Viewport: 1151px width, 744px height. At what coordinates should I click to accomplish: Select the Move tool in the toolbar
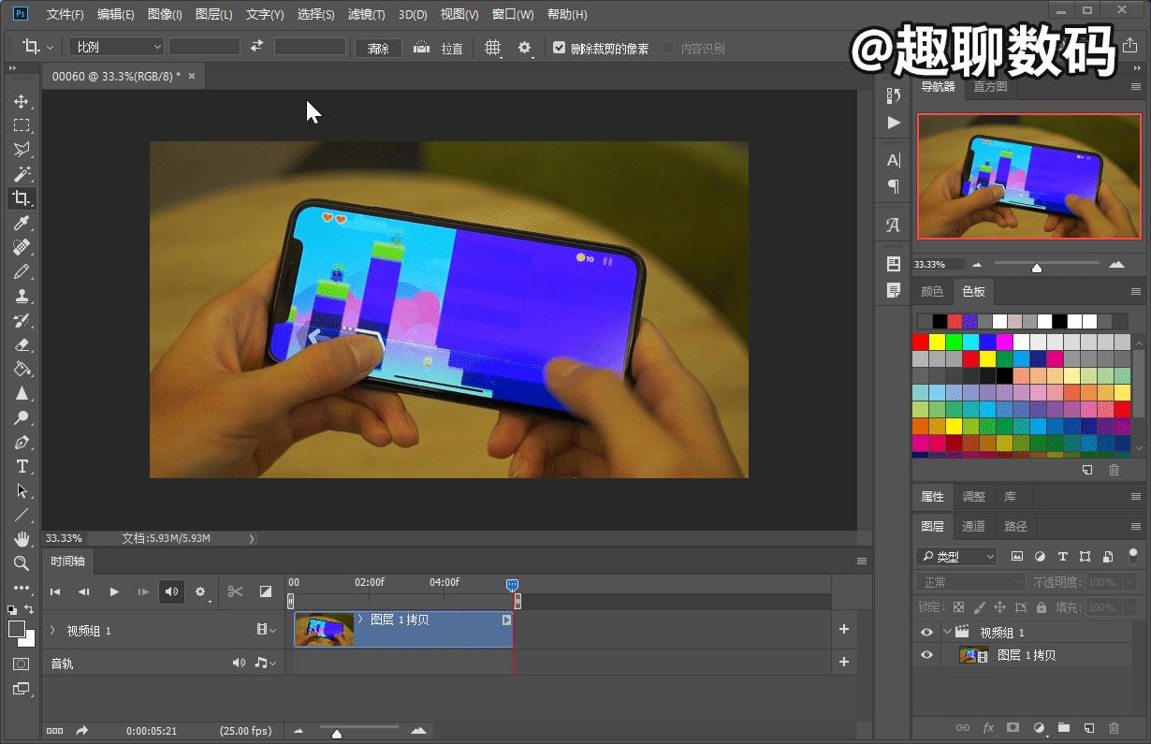[20, 102]
